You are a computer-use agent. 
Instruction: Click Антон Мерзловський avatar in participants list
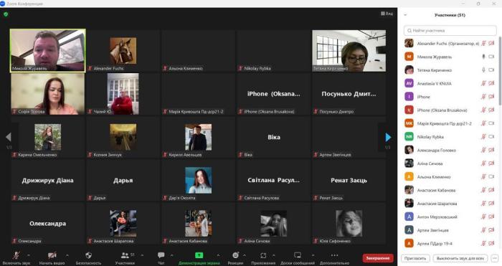(409, 217)
